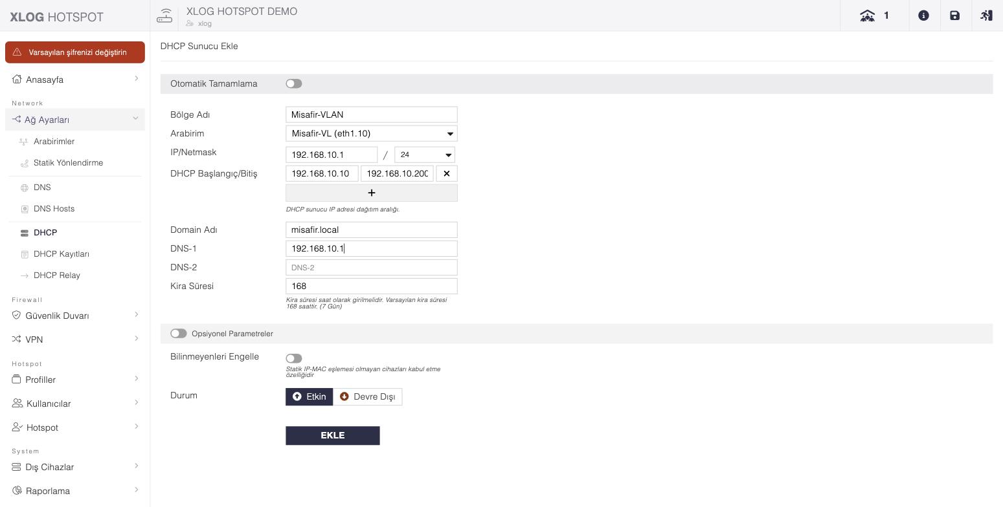Expand the Profiller menu chevron

[136, 379]
